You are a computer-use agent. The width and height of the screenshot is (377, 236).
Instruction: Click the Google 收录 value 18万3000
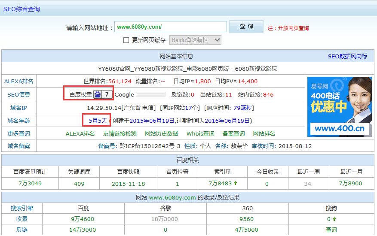point(165,219)
